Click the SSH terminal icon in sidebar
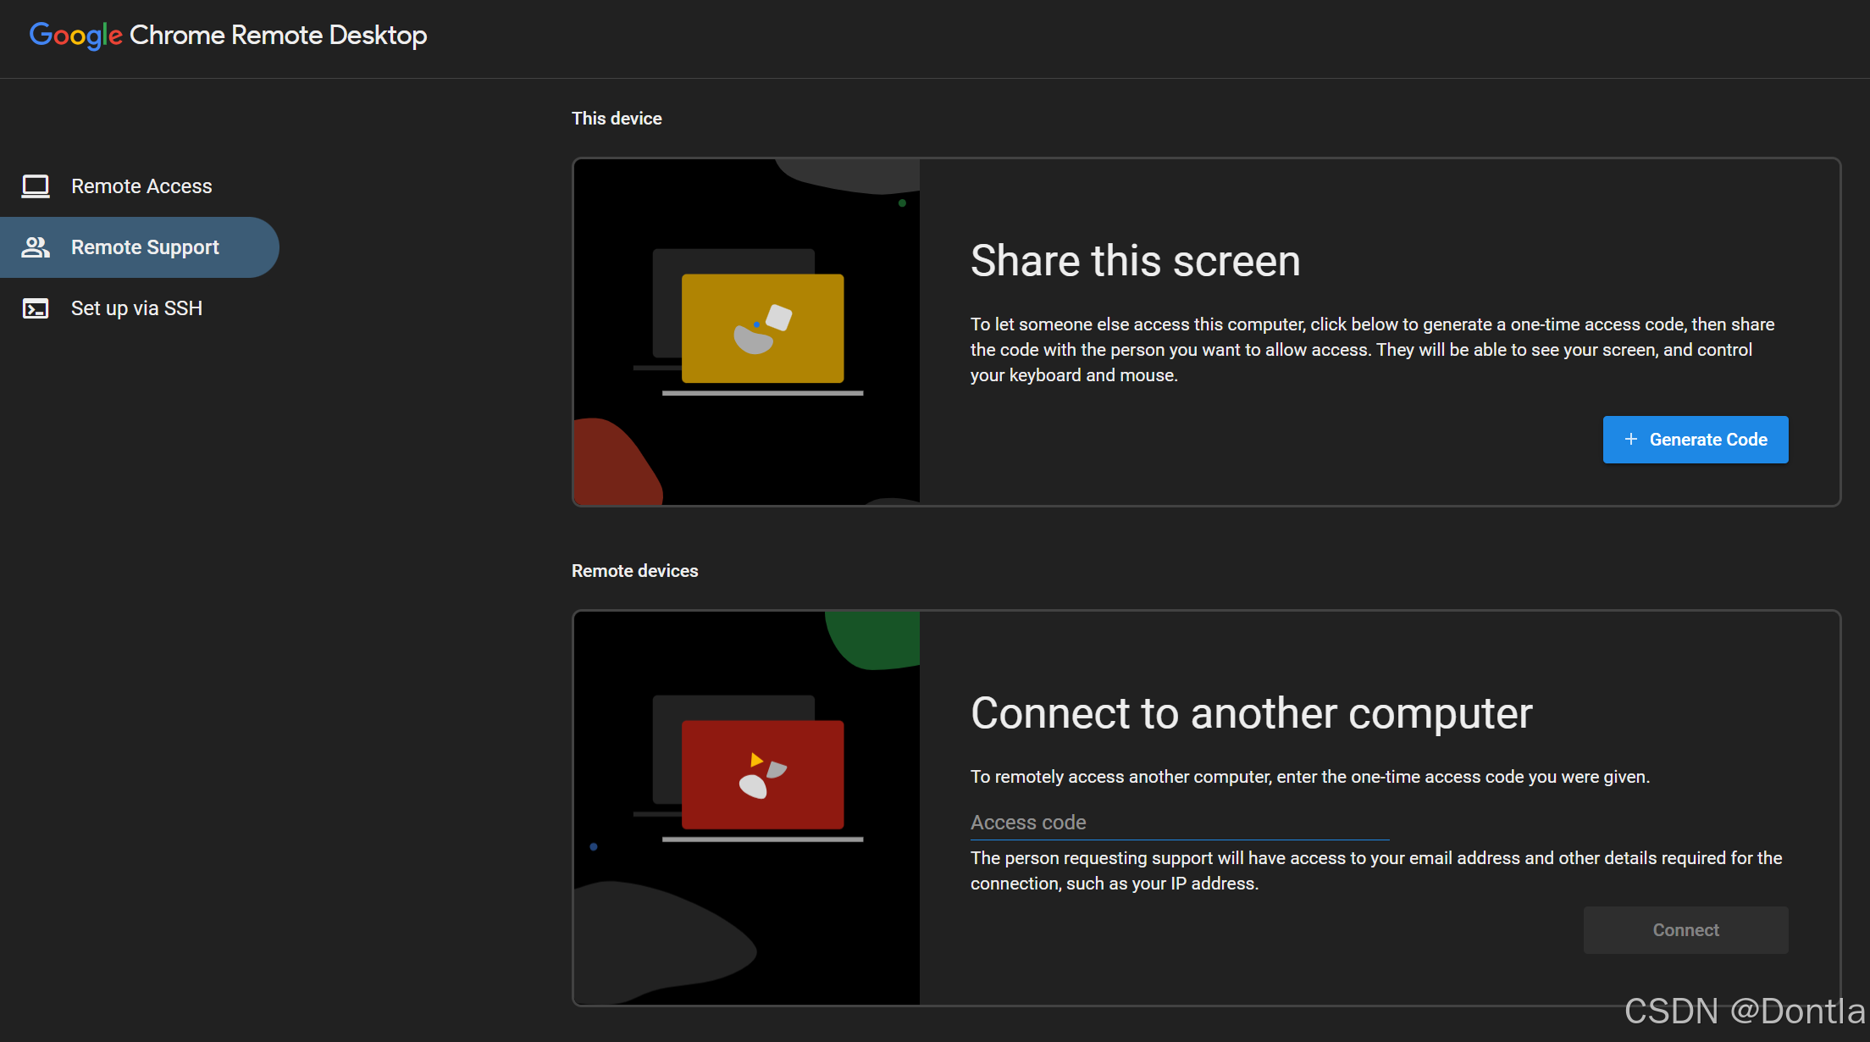Image resolution: width=1870 pixels, height=1042 pixels. click(36, 308)
